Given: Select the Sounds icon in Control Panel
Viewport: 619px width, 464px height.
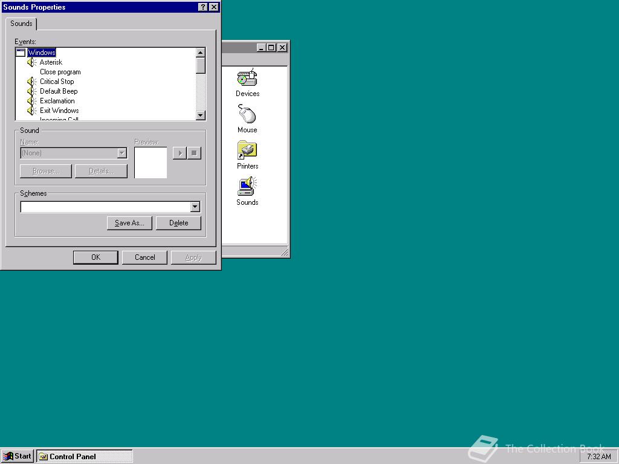Looking at the screenshot, I should click(x=247, y=191).
